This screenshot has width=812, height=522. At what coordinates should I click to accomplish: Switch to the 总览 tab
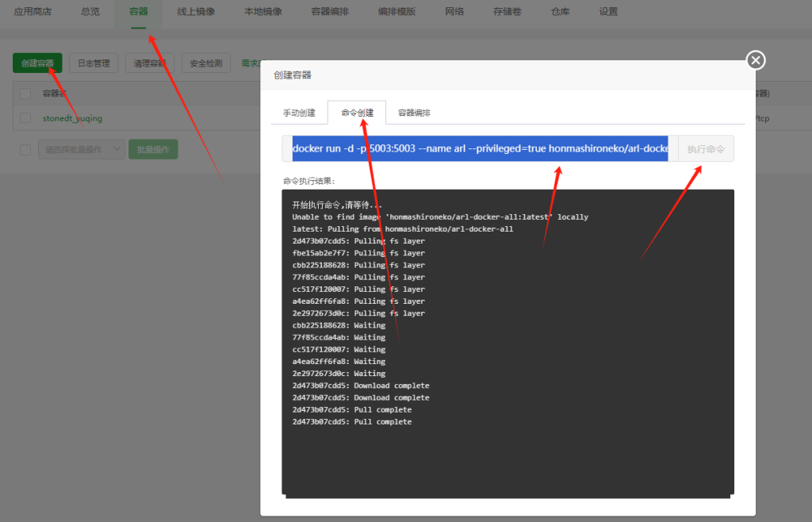(90, 11)
